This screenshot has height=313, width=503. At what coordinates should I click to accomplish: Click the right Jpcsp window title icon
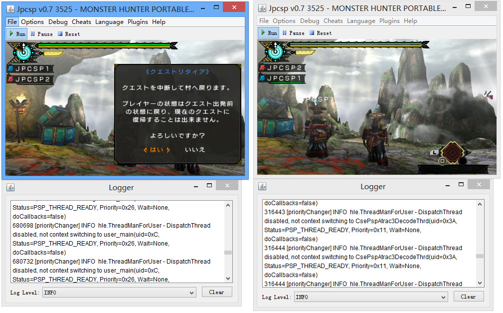[262, 8]
